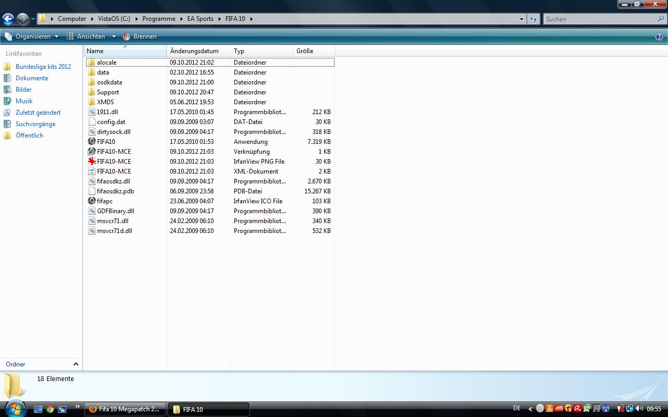Select the fifaosdkz.dll file icon
Screen dimensions: 668x417
92,181
